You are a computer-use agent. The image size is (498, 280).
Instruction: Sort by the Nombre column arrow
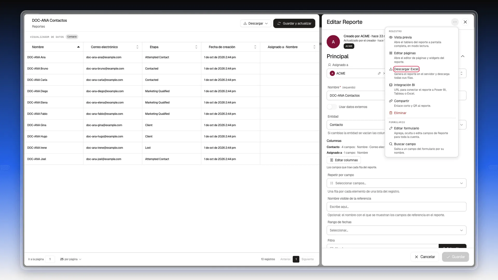[x=78, y=47]
